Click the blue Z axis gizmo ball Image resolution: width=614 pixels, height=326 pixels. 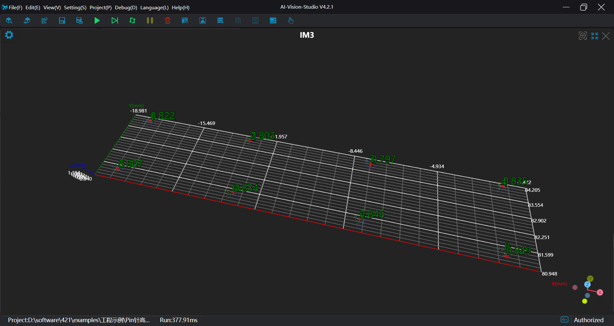tap(587, 284)
